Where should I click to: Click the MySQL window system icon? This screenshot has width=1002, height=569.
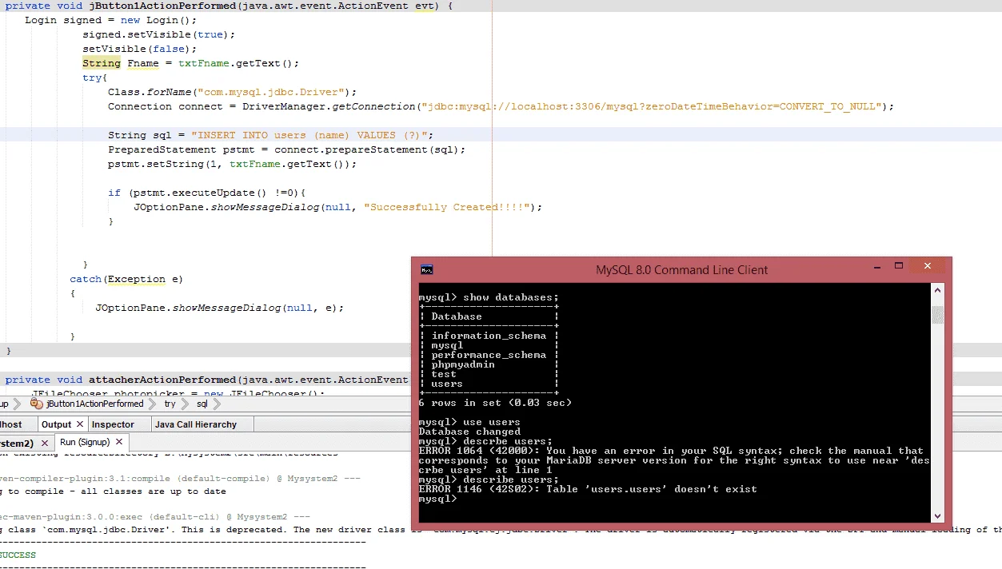click(427, 269)
